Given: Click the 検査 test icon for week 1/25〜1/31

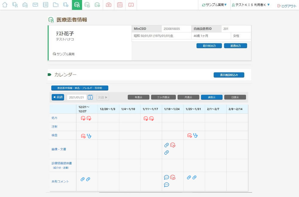Looking at the screenshot, I should pyautogui.click(x=189, y=135).
